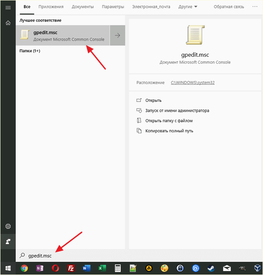The image size is (263, 275).
Task: Launch OneNote from the taskbar
Action: click(40, 268)
